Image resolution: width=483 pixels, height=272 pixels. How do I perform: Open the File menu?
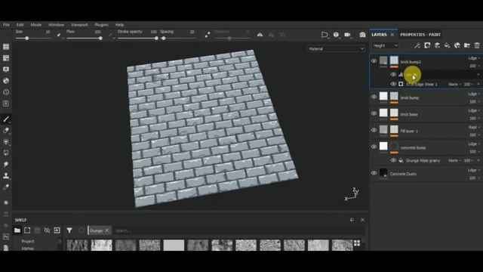click(6, 25)
